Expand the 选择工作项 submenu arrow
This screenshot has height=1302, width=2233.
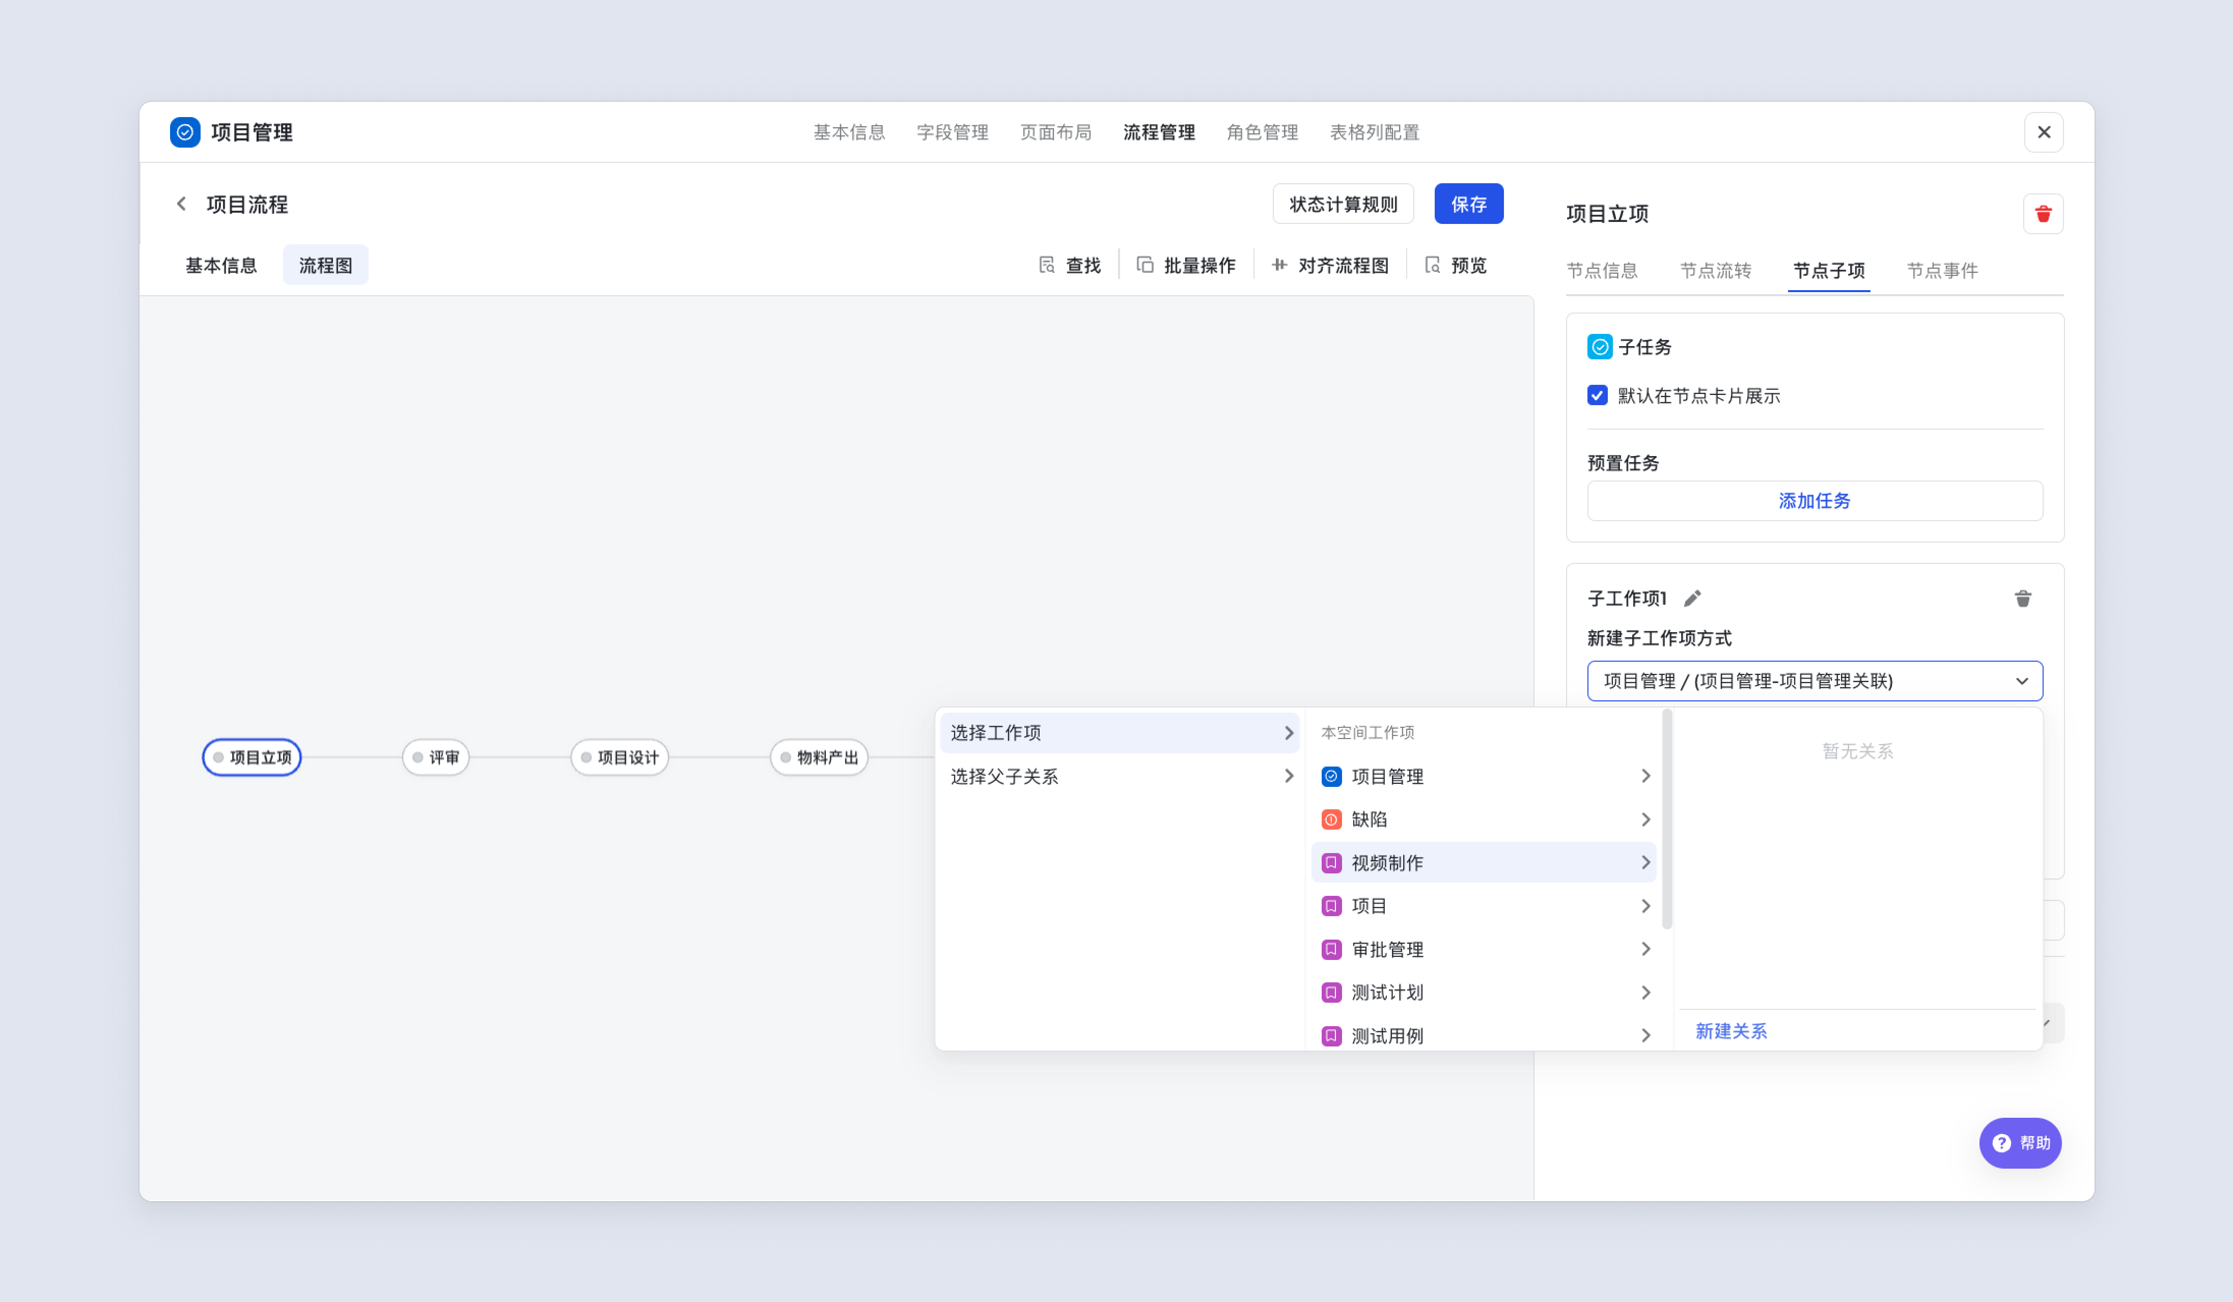1289,732
